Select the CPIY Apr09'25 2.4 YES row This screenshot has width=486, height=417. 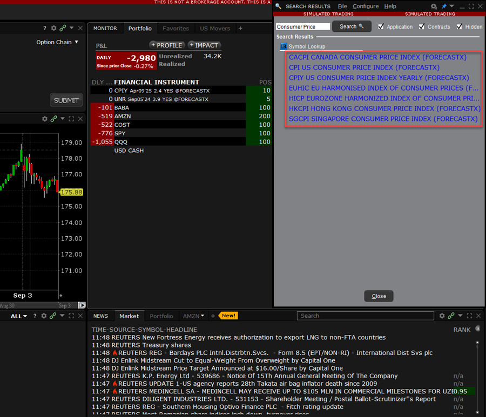click(x=181, y=91)
